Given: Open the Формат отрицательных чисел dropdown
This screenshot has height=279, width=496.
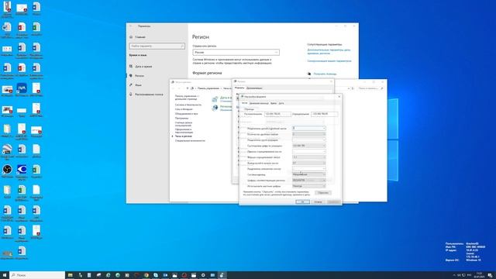Looking at the screenshot, I should click(308, 157).
